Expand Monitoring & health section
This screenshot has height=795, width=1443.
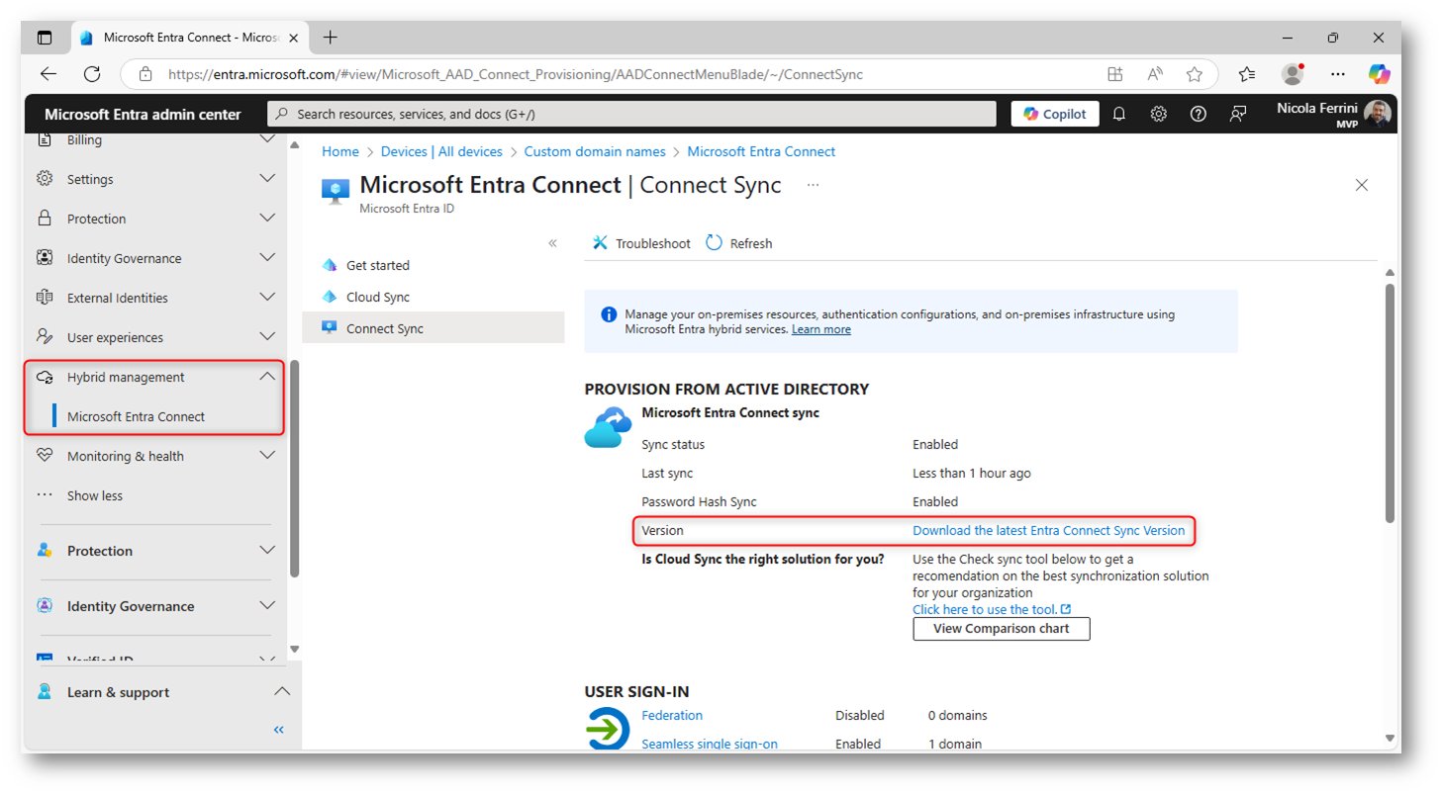pyautogui.click(x=156, y=456)
